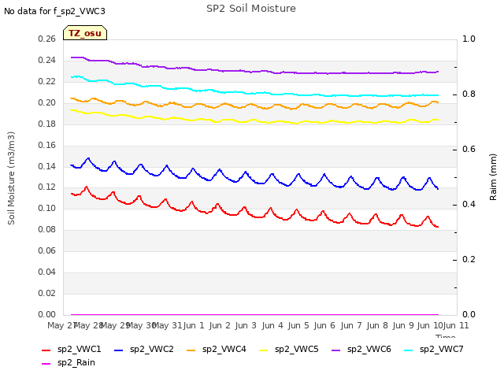
Task: Click the TZ_osu label box
Action: [85, 33]
